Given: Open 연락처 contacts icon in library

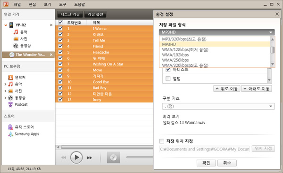Looking at the screenshot, I should (x=10, y=78).
